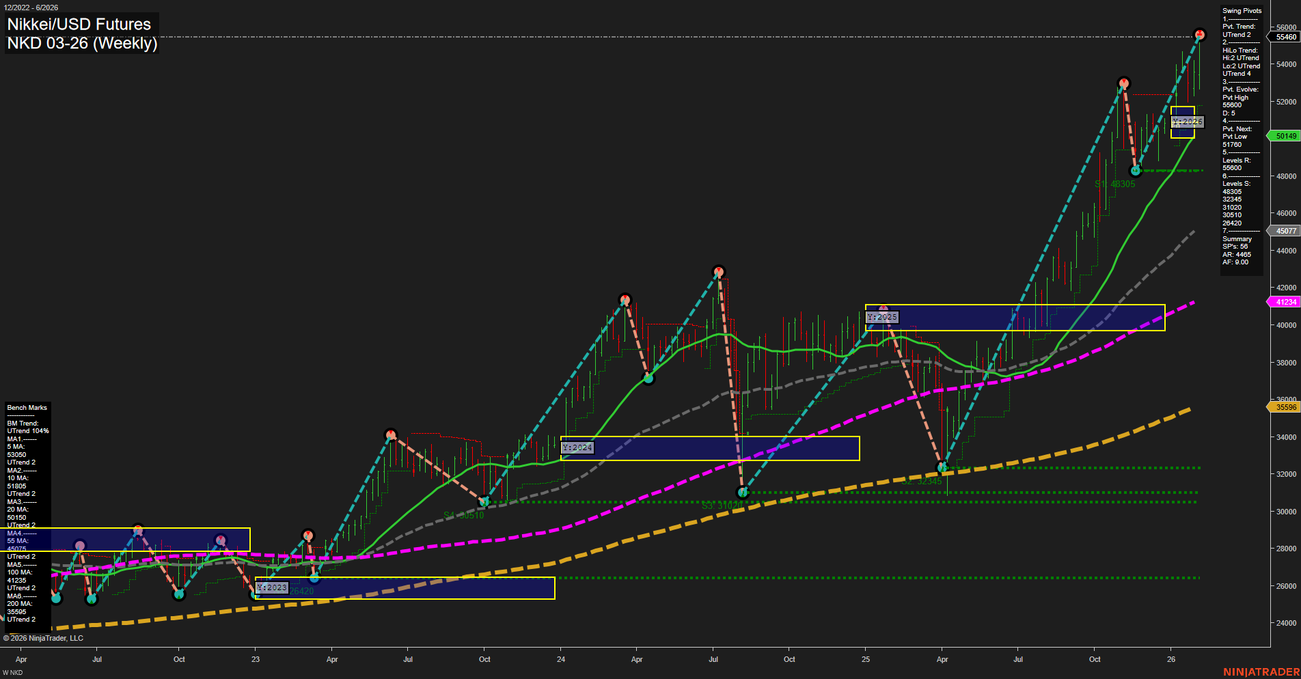Select the NKD 03-26 (Weekly) chart title

[82, 43]
